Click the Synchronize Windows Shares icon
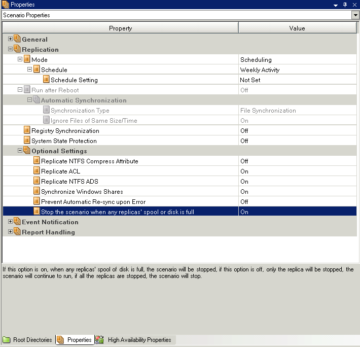 (37, 191)
